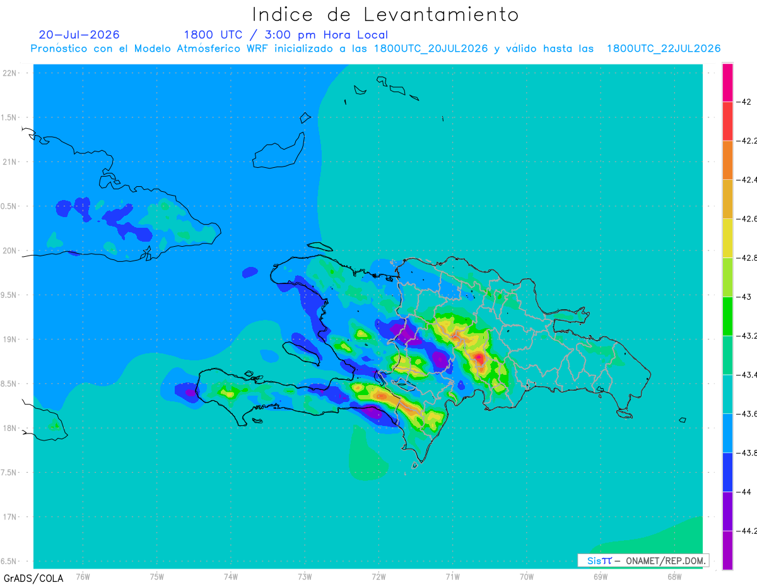Click the longitude label "71W"

tap(452, 576)
